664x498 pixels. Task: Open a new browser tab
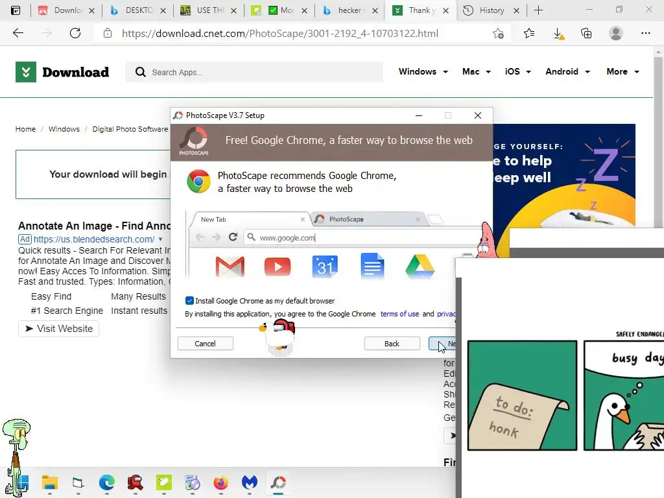[x=538, y=10]
